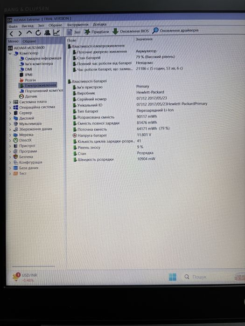The width and height of the screenshot is (245, 326).
Task: Click the База даних database icon
Action: (x=15, y=168)
